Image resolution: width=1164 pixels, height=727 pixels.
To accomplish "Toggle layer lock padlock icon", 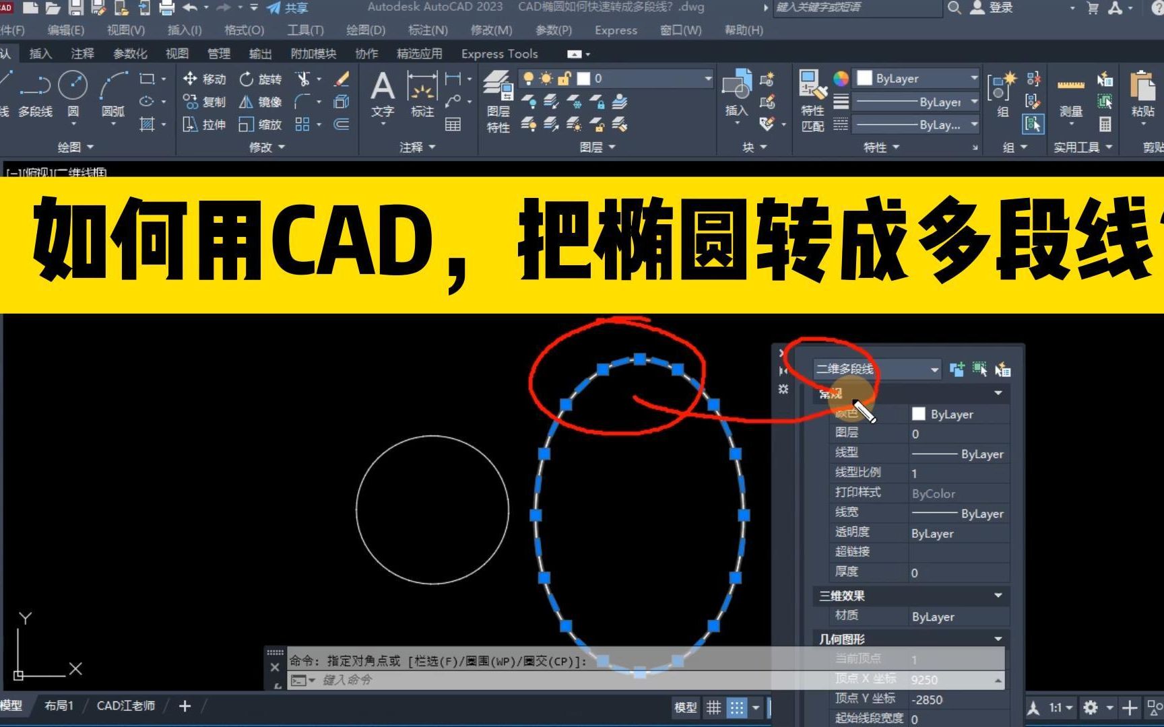I will pyautogui.click(x=564, y=79).
